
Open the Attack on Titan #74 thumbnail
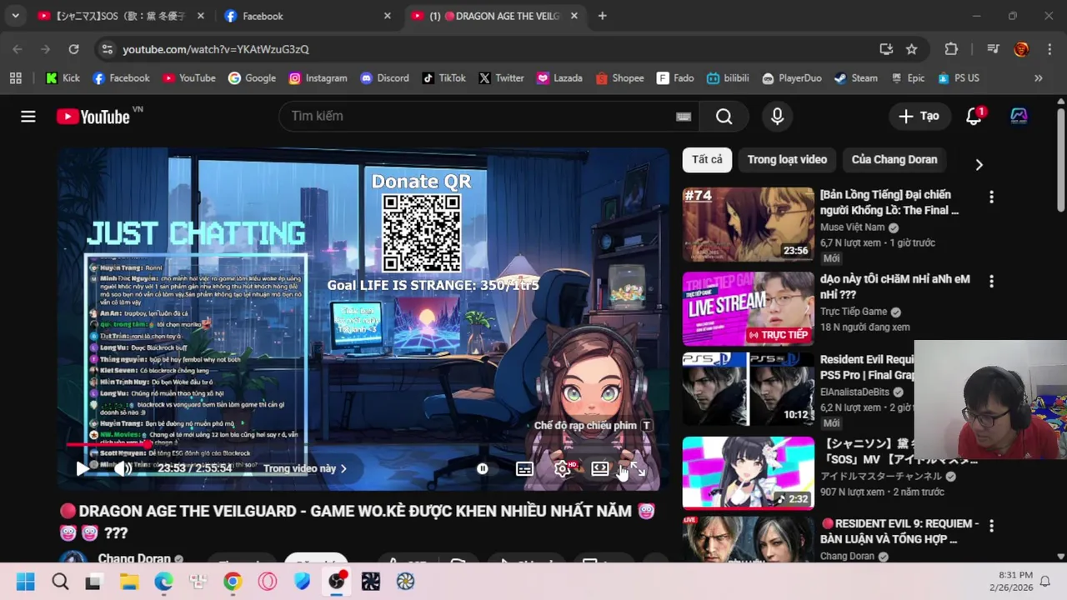749,225
